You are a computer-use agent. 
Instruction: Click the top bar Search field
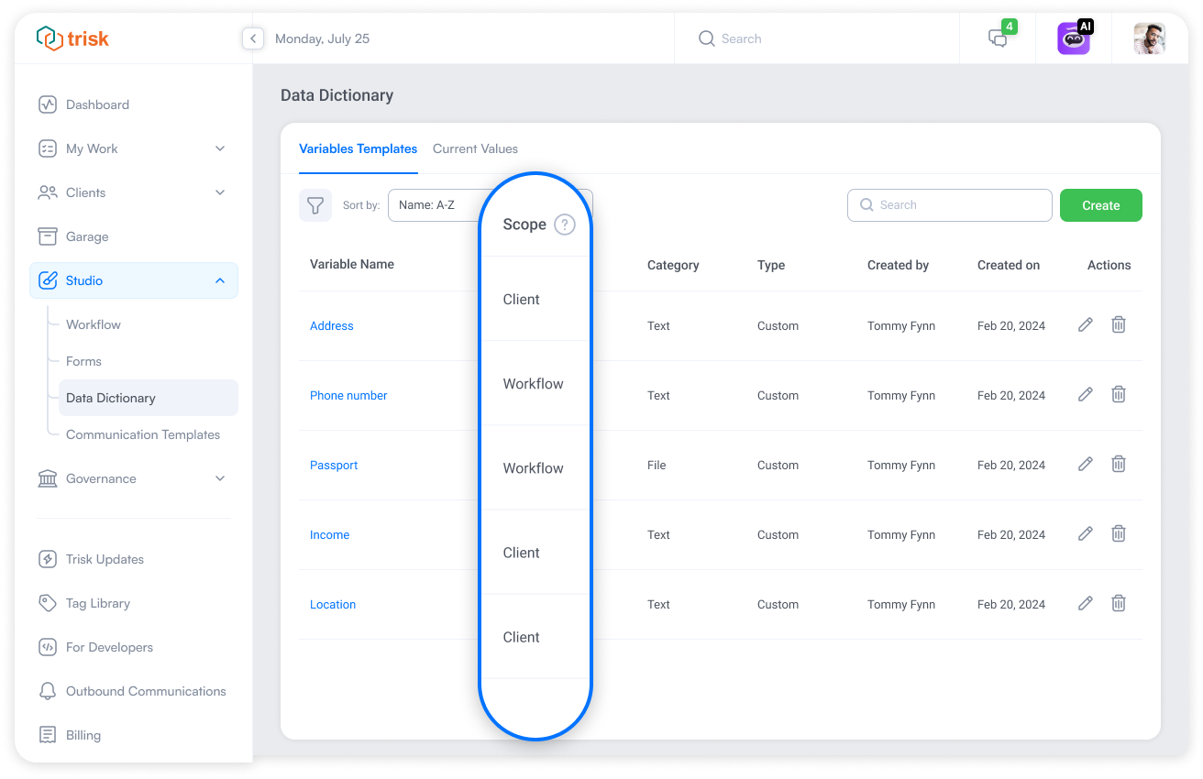click(816, 38)
